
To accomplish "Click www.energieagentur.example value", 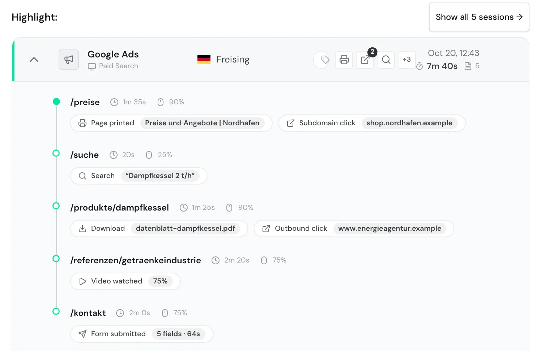I will 390,229.
